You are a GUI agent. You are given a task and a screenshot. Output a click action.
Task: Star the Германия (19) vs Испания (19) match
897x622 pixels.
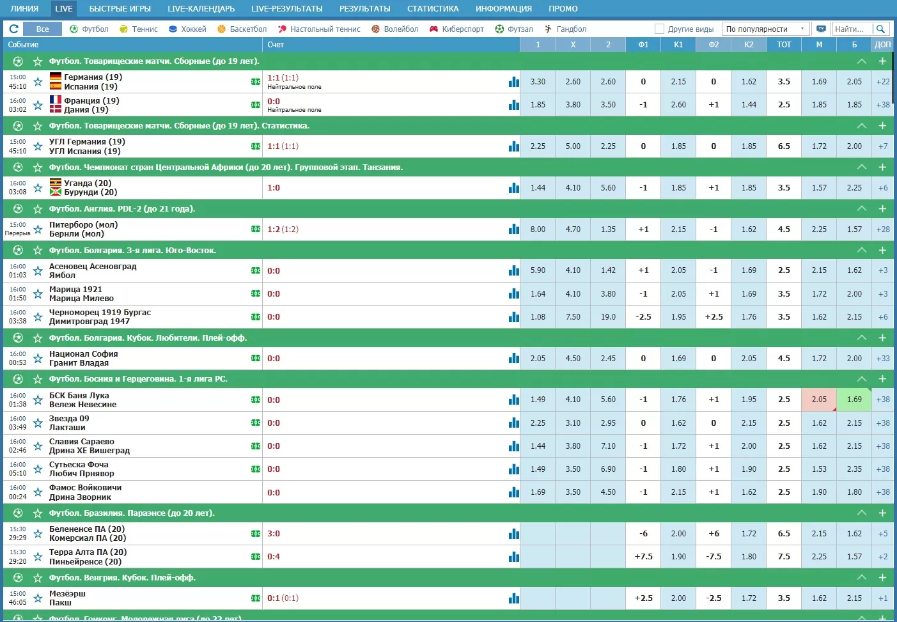(x=38, y=82)
